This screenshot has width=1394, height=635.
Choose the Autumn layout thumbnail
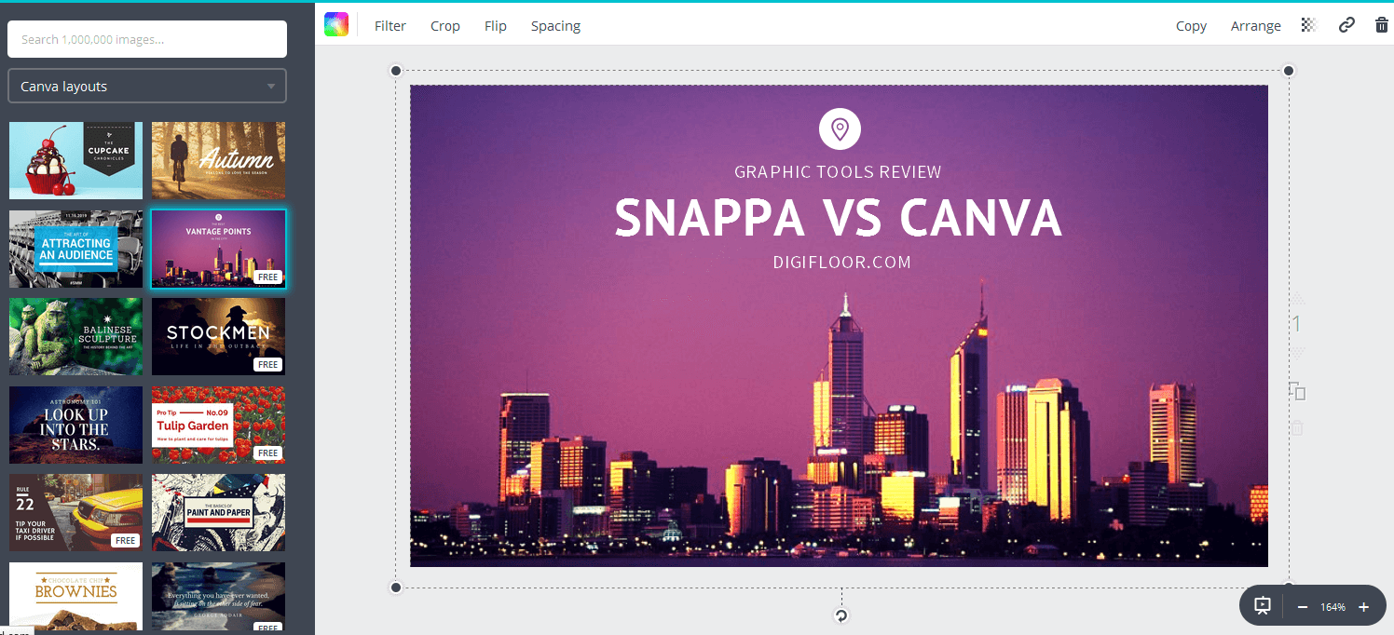pos(219,160)
